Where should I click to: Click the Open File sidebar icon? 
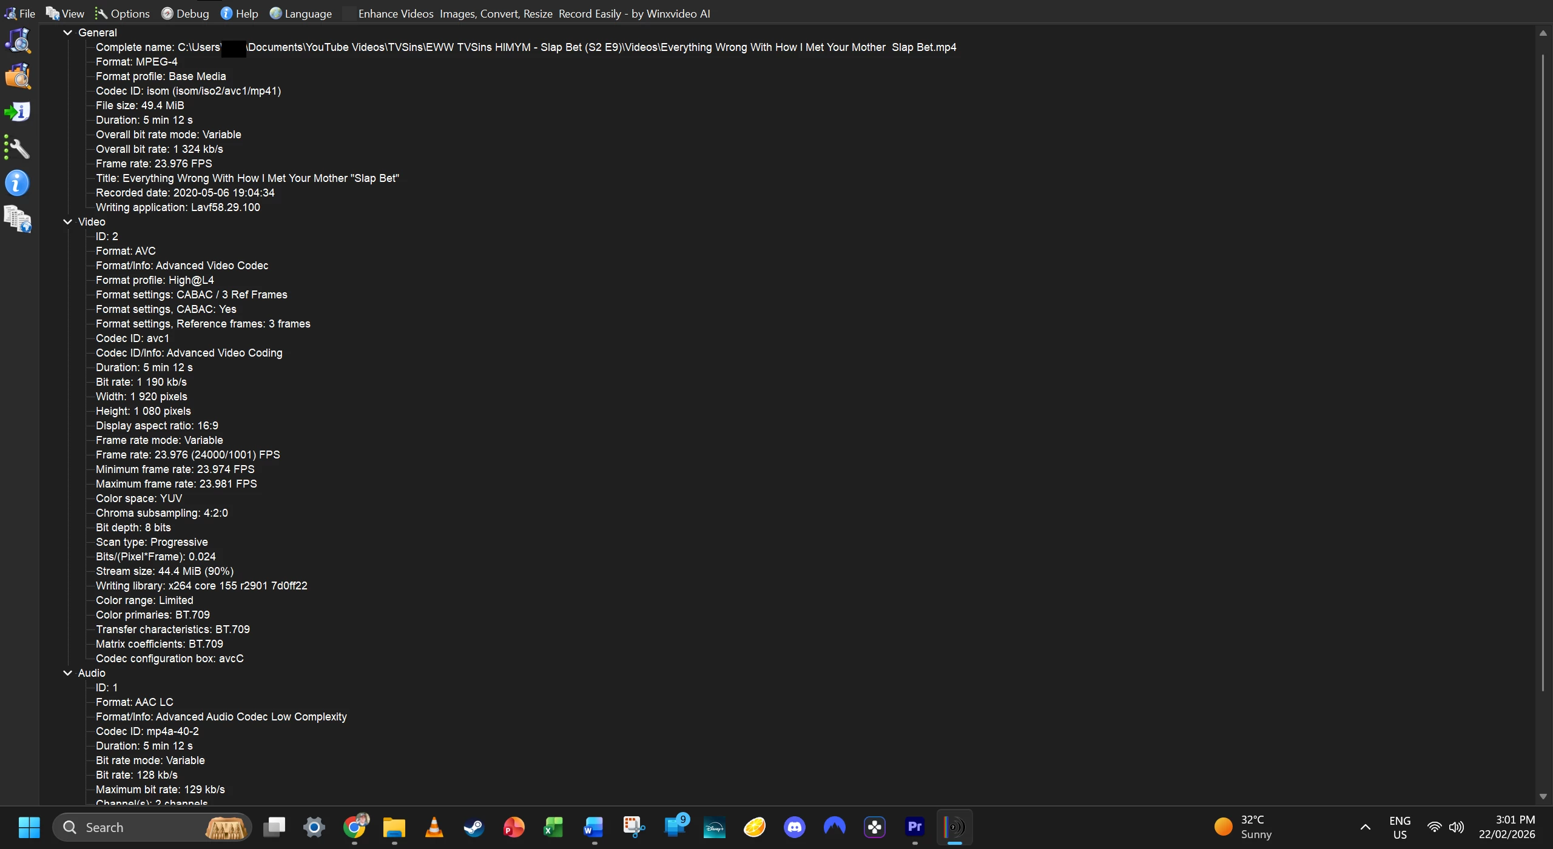pyautogui.click(x=18, y=41)
